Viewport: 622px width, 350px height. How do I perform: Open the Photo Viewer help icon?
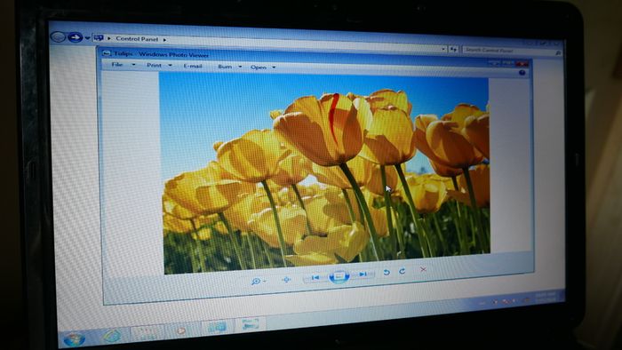pos(522,73)
